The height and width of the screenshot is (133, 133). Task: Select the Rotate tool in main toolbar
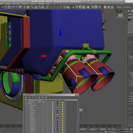coord(6,7)
